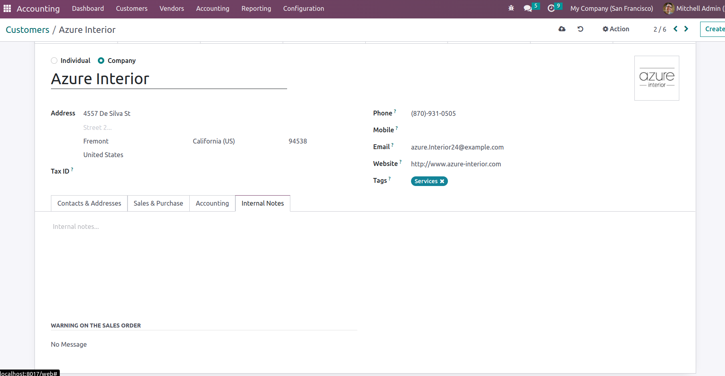Screen dimensions: 725x376
Task: Click Tags field help question mark
Action: click(x=389, y=178)
